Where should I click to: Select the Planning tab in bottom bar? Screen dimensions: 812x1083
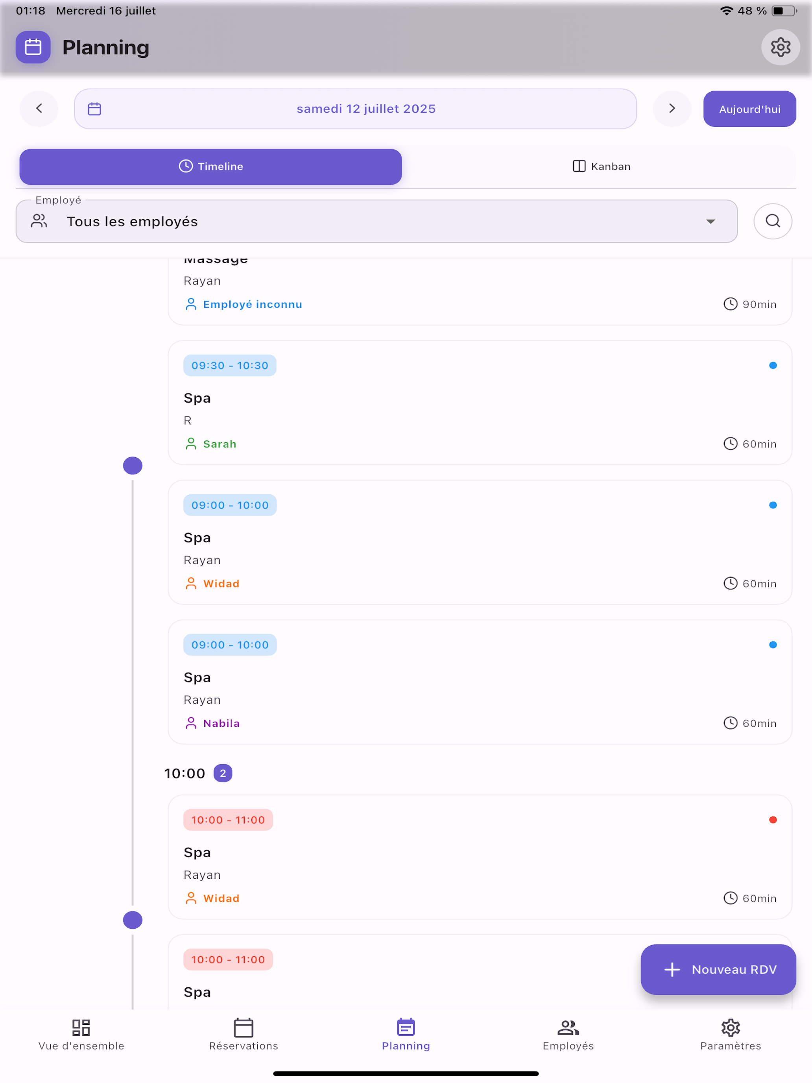(406, 1035)
